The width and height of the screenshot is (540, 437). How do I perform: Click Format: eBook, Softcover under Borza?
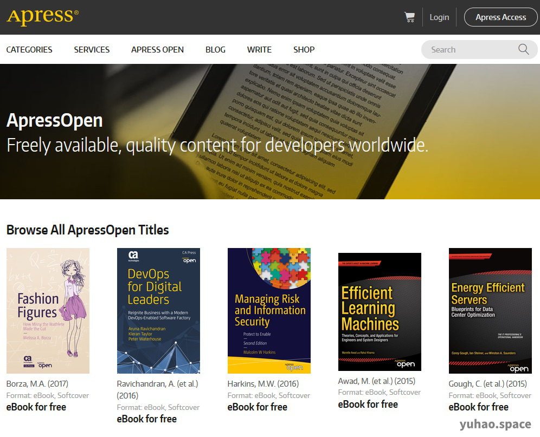48,395
